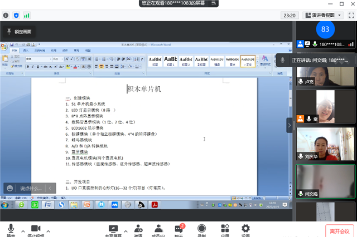Open the Apps panel
Image resolution: width=357 pixels, height=237 pixels.
pyautogui.click(x=225, y=229)
